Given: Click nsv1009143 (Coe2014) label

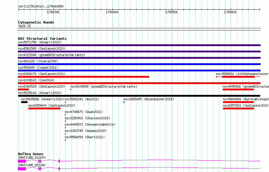Looking at the screenshot, I should [36, 80].
